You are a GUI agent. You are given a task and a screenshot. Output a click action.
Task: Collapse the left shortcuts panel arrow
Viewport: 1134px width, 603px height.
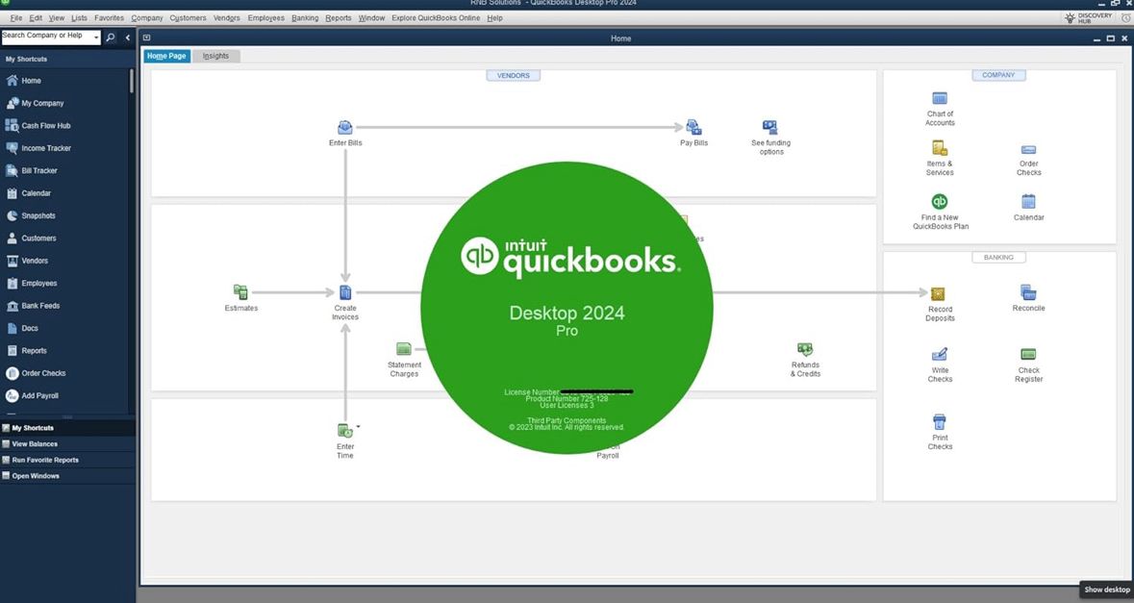pyautogui.click(x=128, y=38)
